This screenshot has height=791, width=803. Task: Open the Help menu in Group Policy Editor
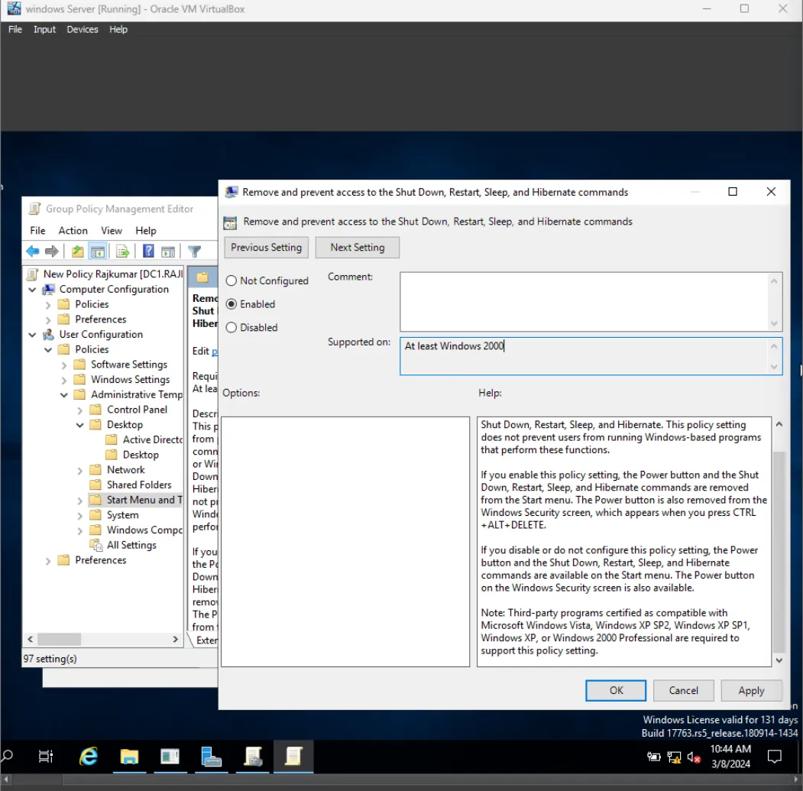(x=145, y=231)
